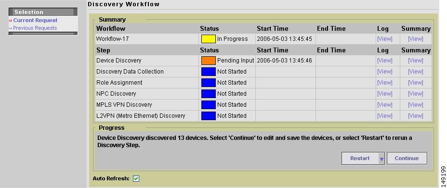Click the Restart button
Screen dimensions: 447x188
pyautogui.click(x=360, y=158)
